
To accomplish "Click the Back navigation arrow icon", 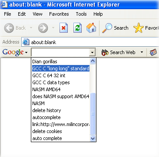I will tap(9, 28).
